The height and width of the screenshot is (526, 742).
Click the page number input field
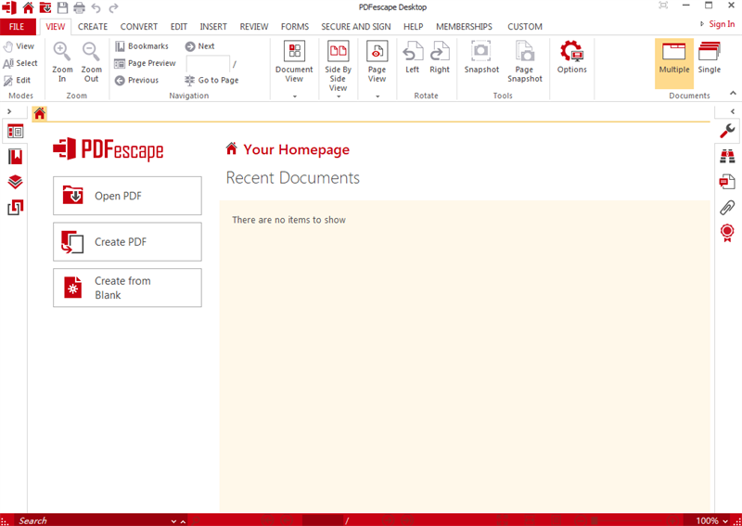(x=208, y=64)
